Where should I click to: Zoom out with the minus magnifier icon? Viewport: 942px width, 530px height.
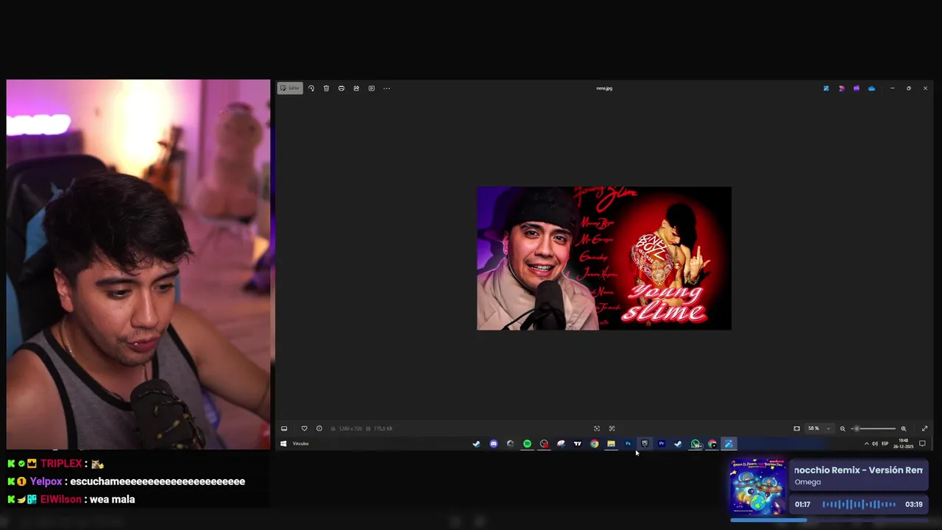tap(843, 428)
